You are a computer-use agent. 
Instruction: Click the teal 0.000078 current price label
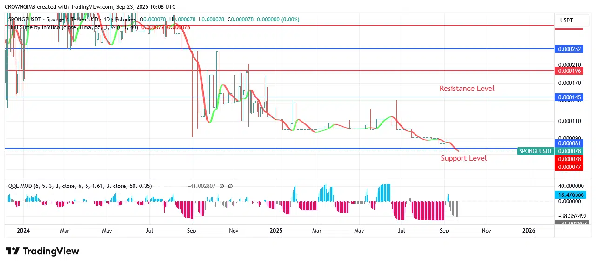click(x=569, y=151)
